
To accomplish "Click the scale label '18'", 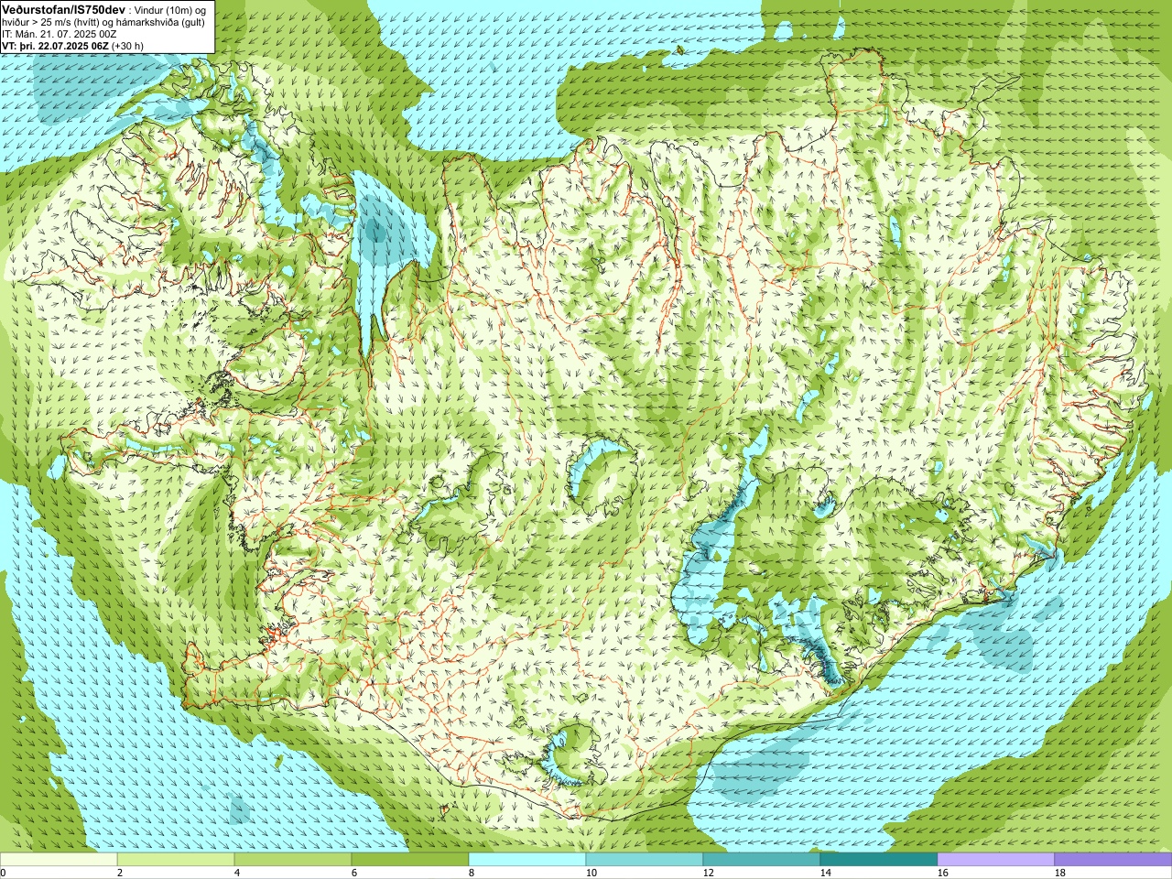I will (x=1059, y=873).
